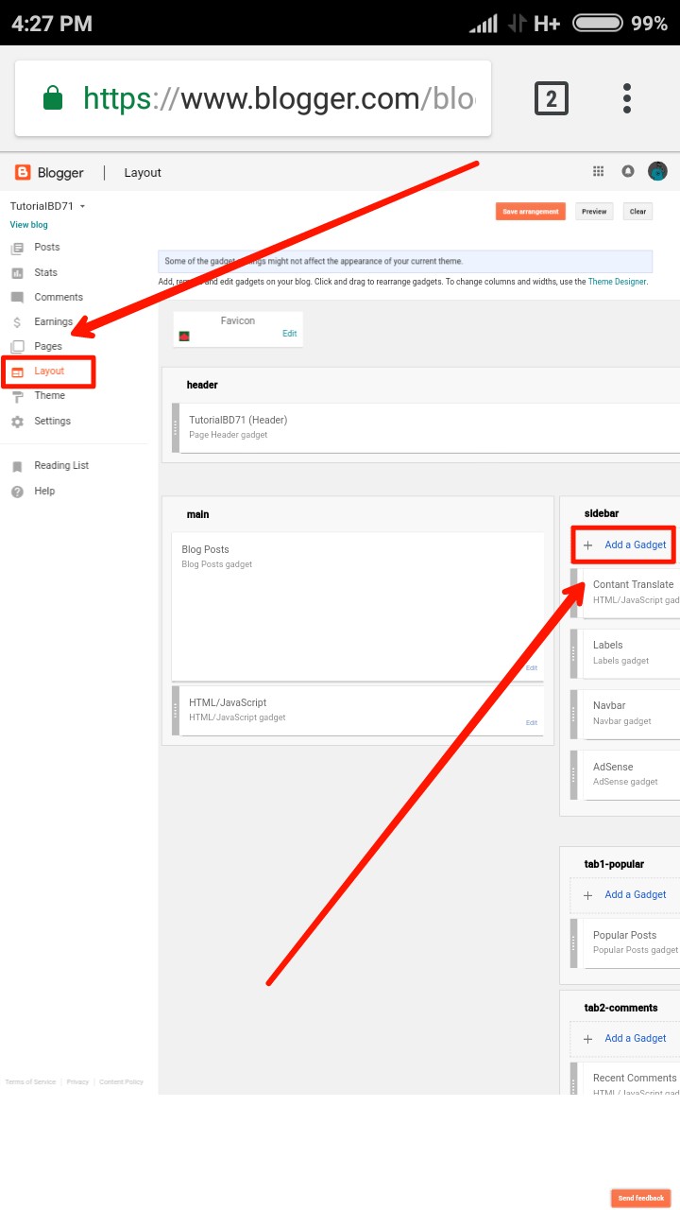Click the Clear button

[x=638, y=212]
